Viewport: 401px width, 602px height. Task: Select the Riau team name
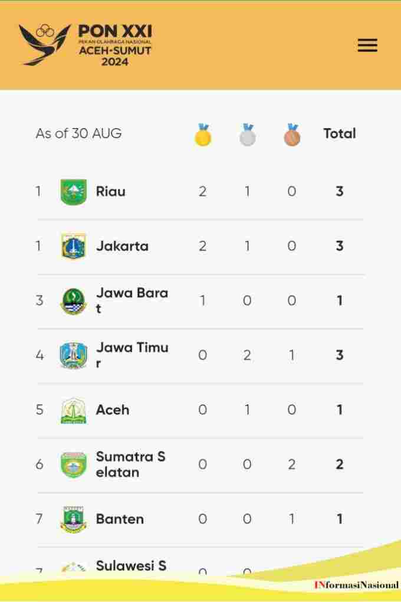click(x=110, y=191)
